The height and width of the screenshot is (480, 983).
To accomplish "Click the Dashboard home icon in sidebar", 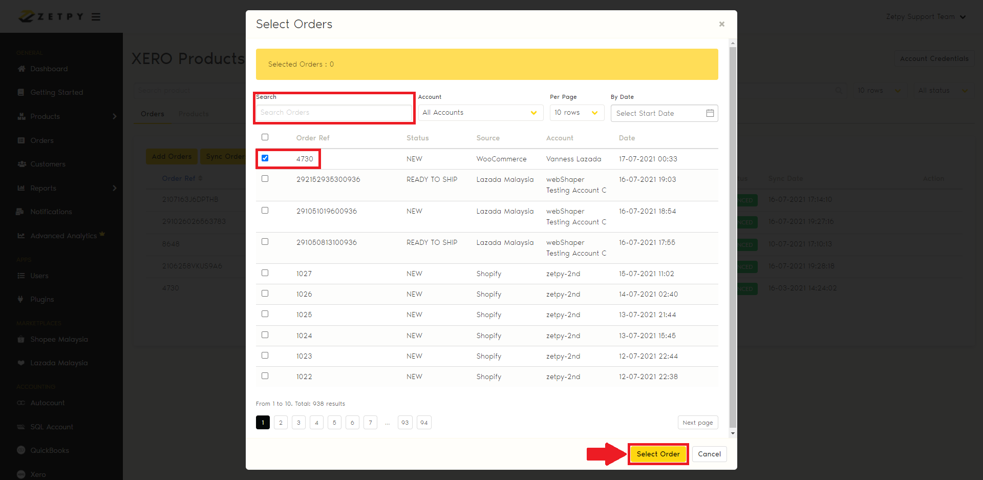I will (21, 69).
